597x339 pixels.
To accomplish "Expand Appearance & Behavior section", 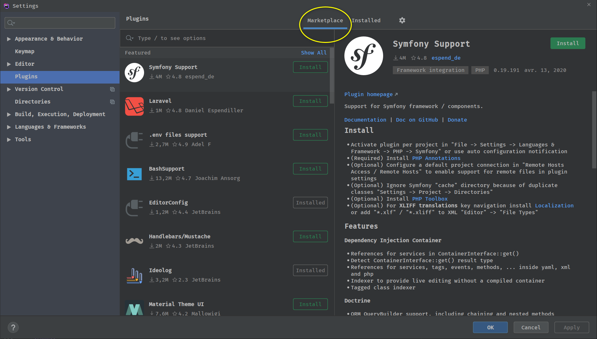I will pyautogui.click(x=9, y=39).
